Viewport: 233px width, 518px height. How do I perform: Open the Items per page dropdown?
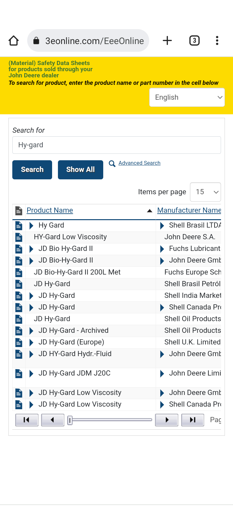[205, 192]
